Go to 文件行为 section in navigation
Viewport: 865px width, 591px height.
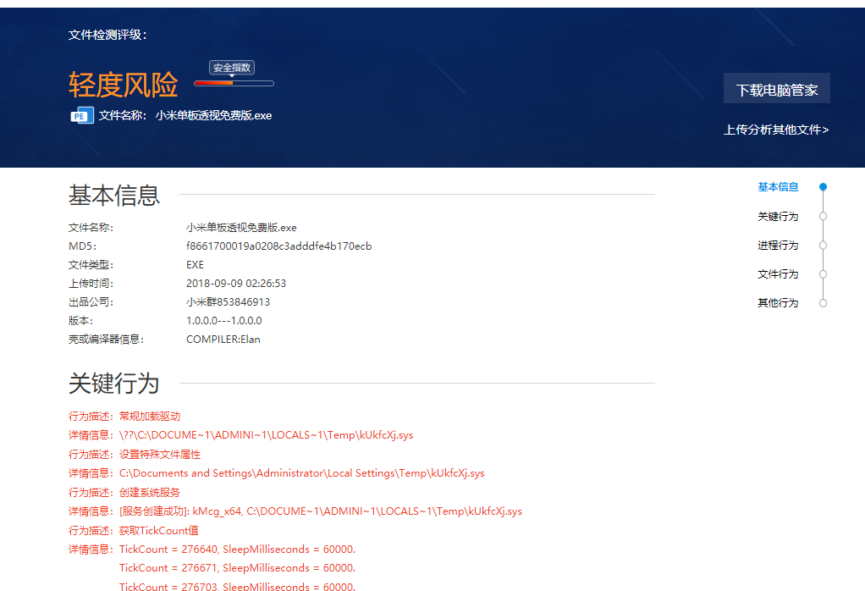[x=778, y=274]
